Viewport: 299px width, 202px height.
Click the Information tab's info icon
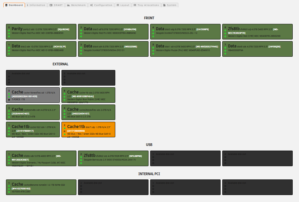pos(28,5)
